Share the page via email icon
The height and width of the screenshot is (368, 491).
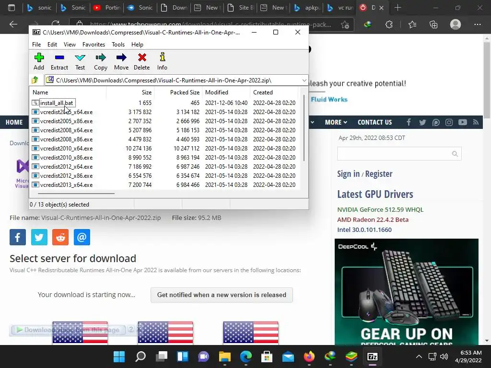coord(82,237)
